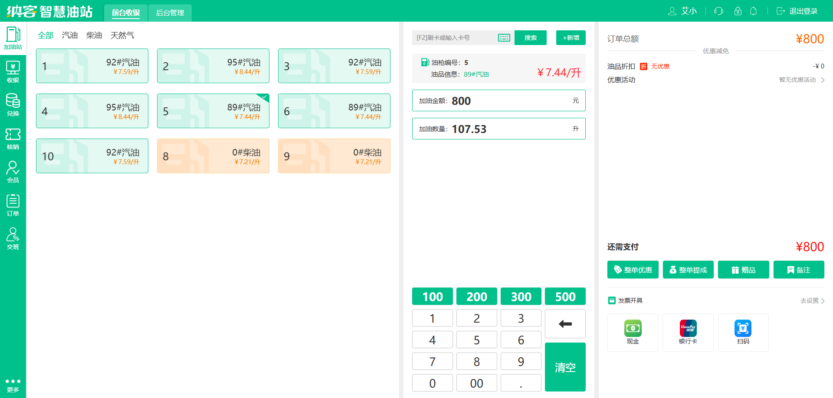Switch to 前台收银 tab

click(126, 13)
